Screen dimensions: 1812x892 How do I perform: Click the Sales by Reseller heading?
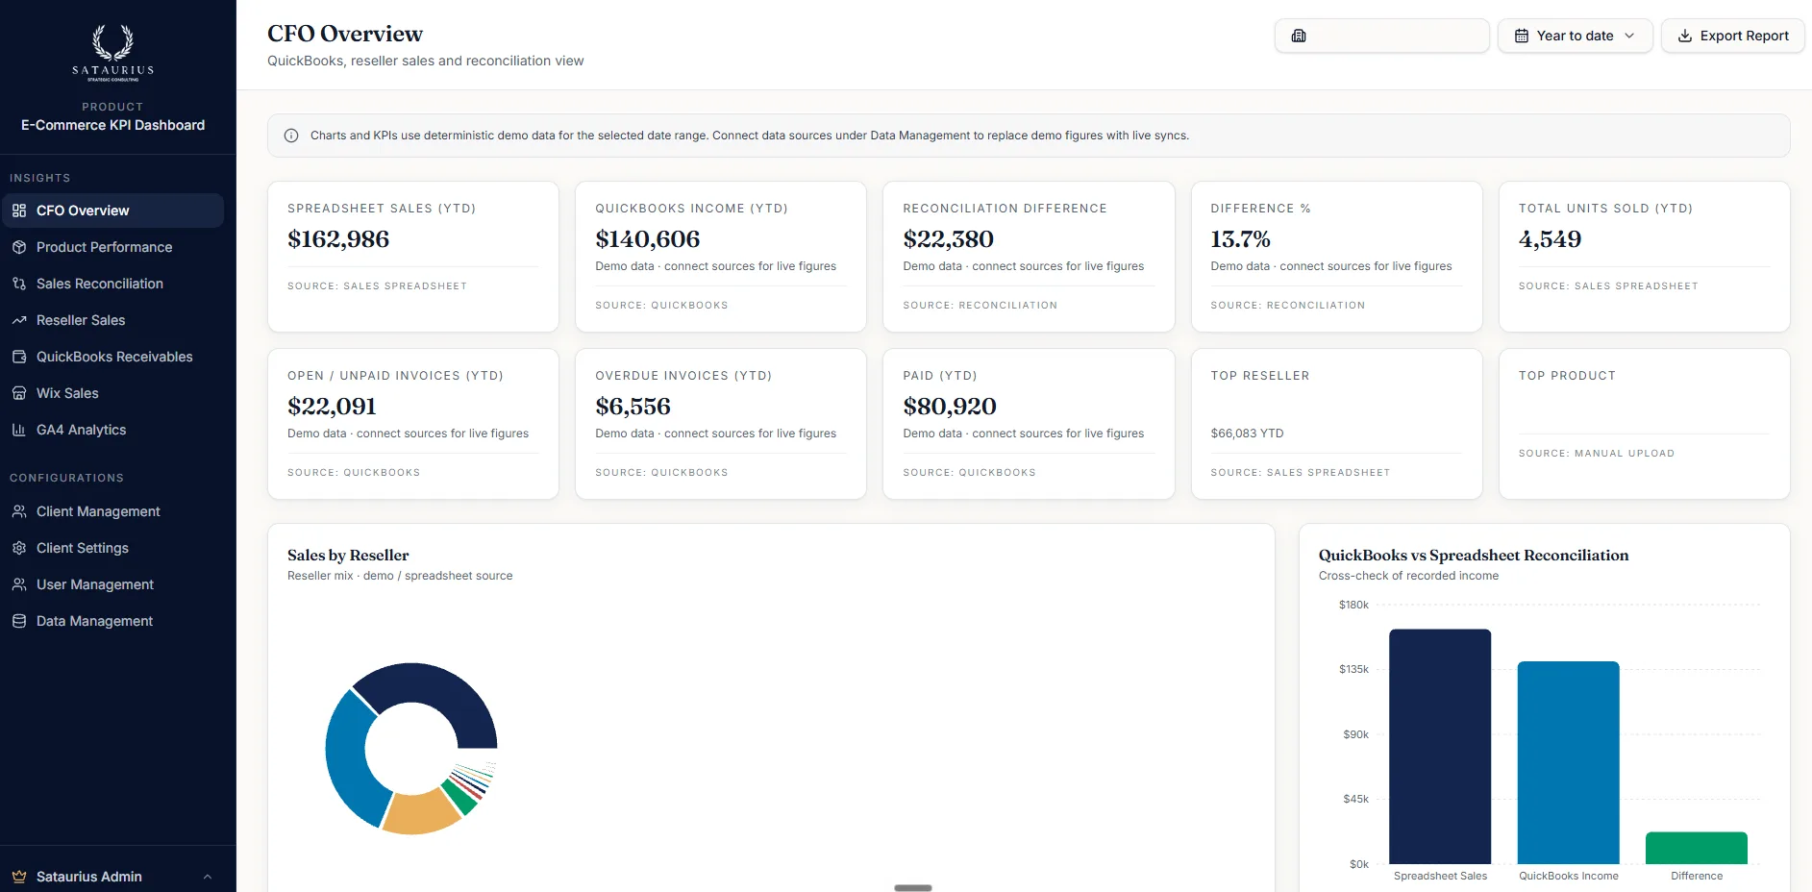348,555
